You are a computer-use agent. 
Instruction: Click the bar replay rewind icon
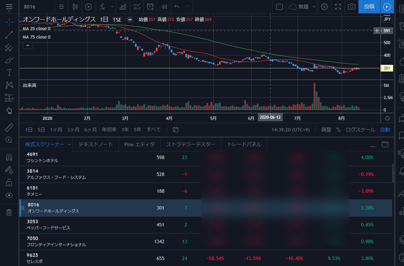164,7
